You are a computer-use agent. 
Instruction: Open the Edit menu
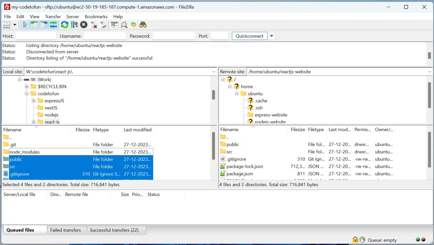(x=20, y=16)
